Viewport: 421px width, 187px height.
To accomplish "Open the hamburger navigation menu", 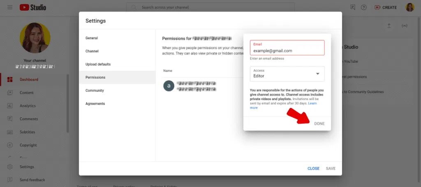I will pyautogui.click(x=10, y=7).
